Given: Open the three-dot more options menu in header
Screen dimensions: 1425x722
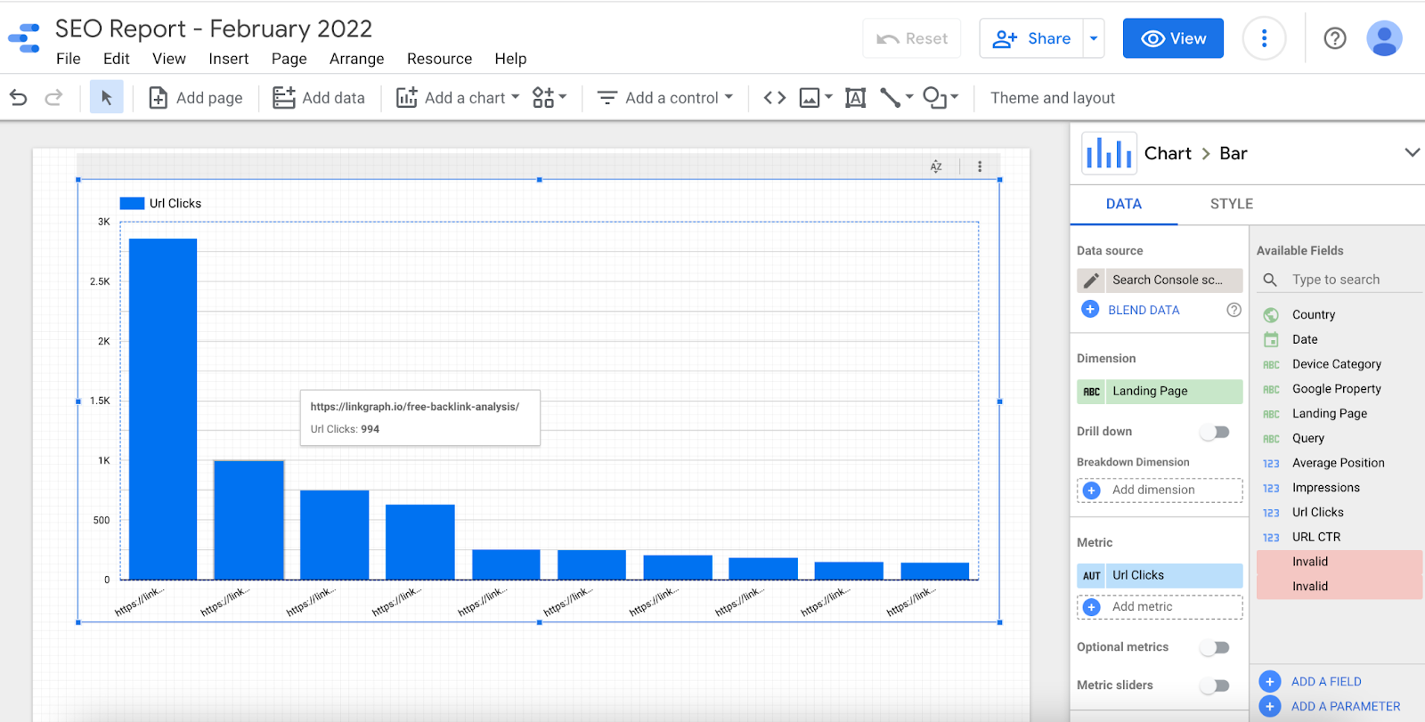Looking at the screenshot, I should [x=1264, y=38].
